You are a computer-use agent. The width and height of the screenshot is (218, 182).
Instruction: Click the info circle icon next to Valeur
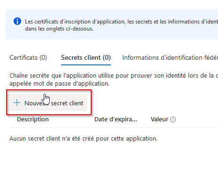[x=173, y=119]
